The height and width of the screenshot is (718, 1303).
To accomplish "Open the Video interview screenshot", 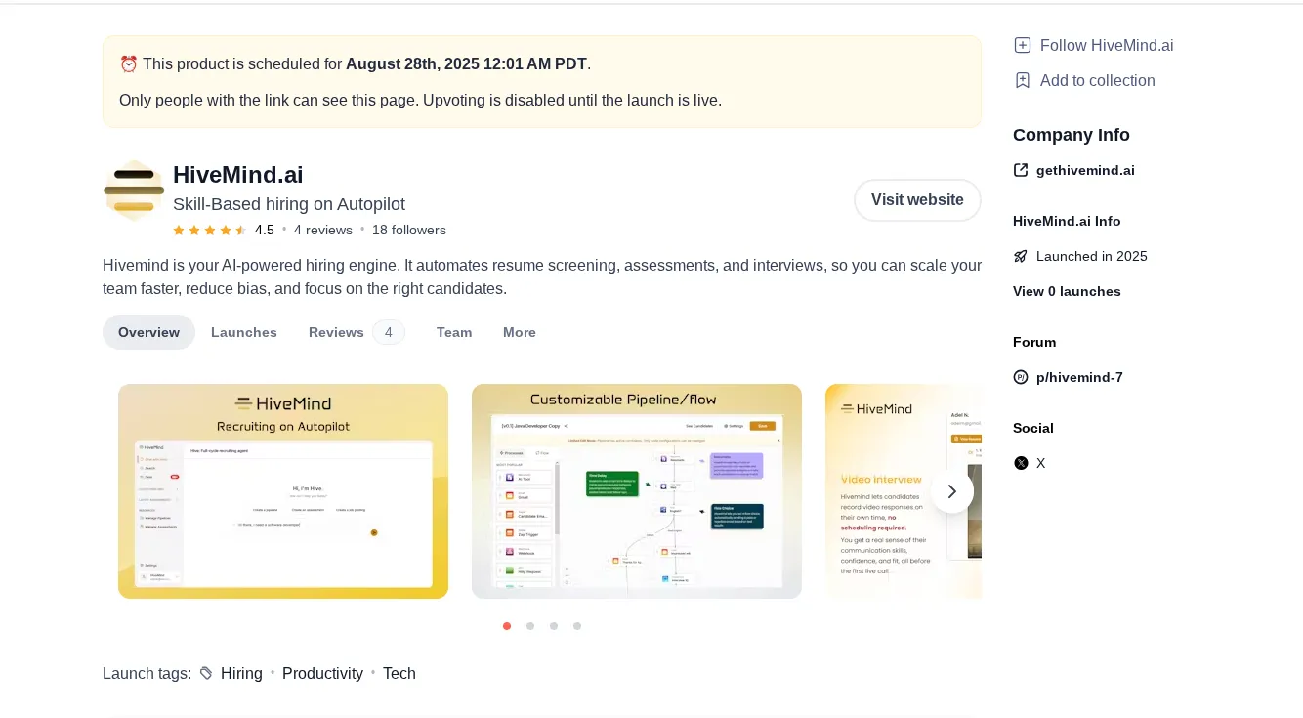I will point(904,491).
